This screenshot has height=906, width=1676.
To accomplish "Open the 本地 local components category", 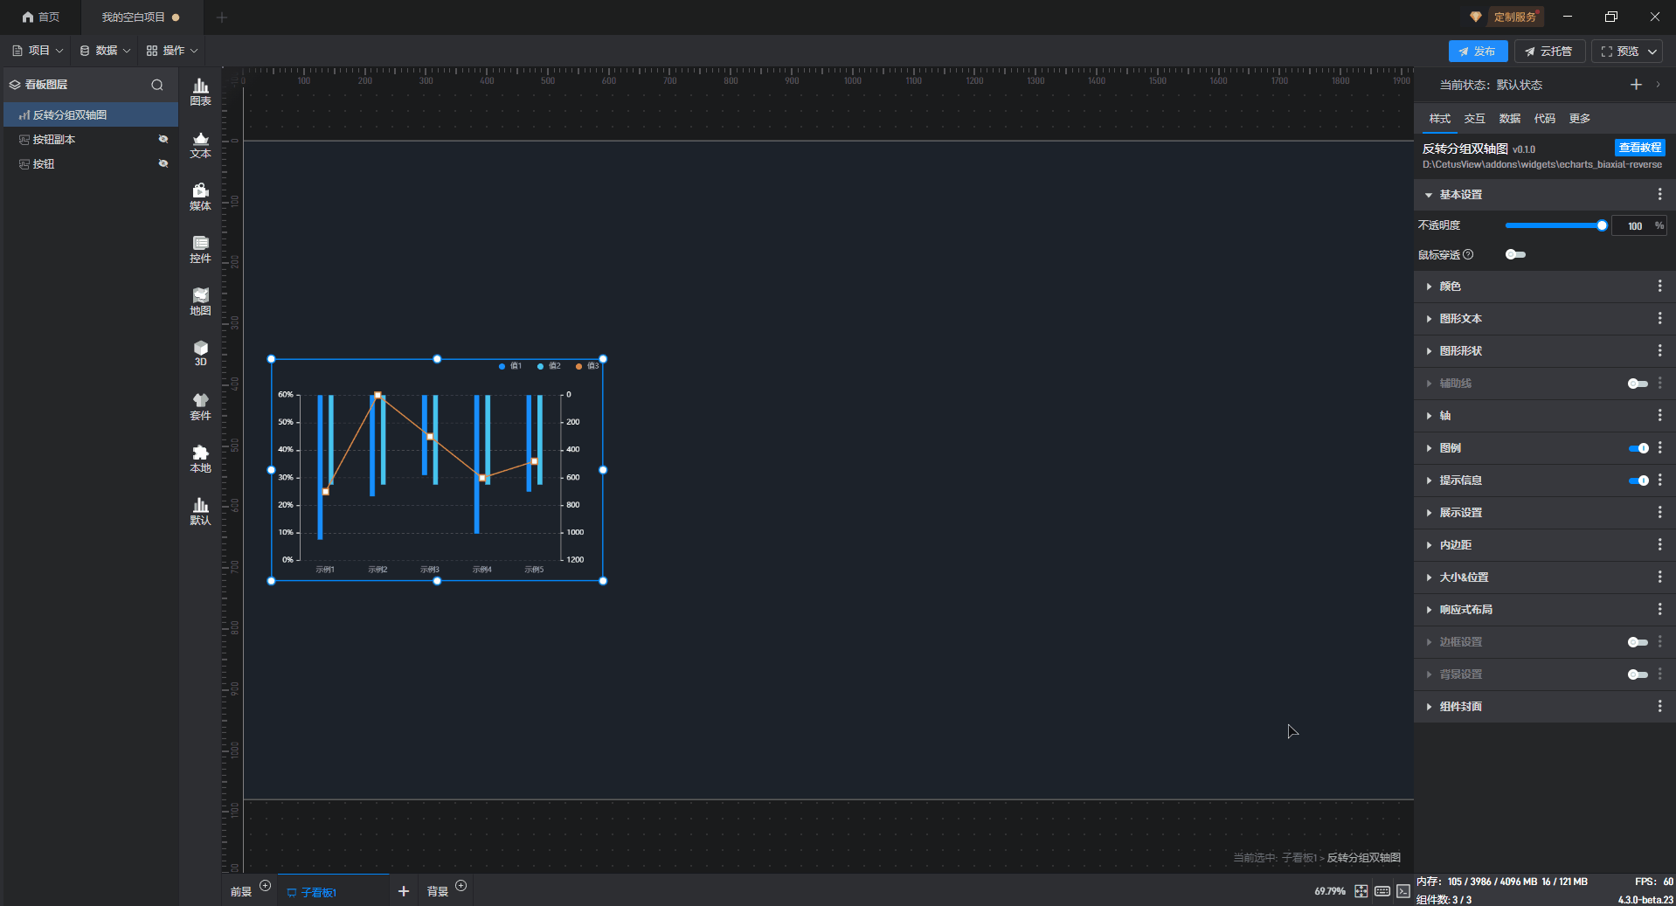I will (200, 459).
